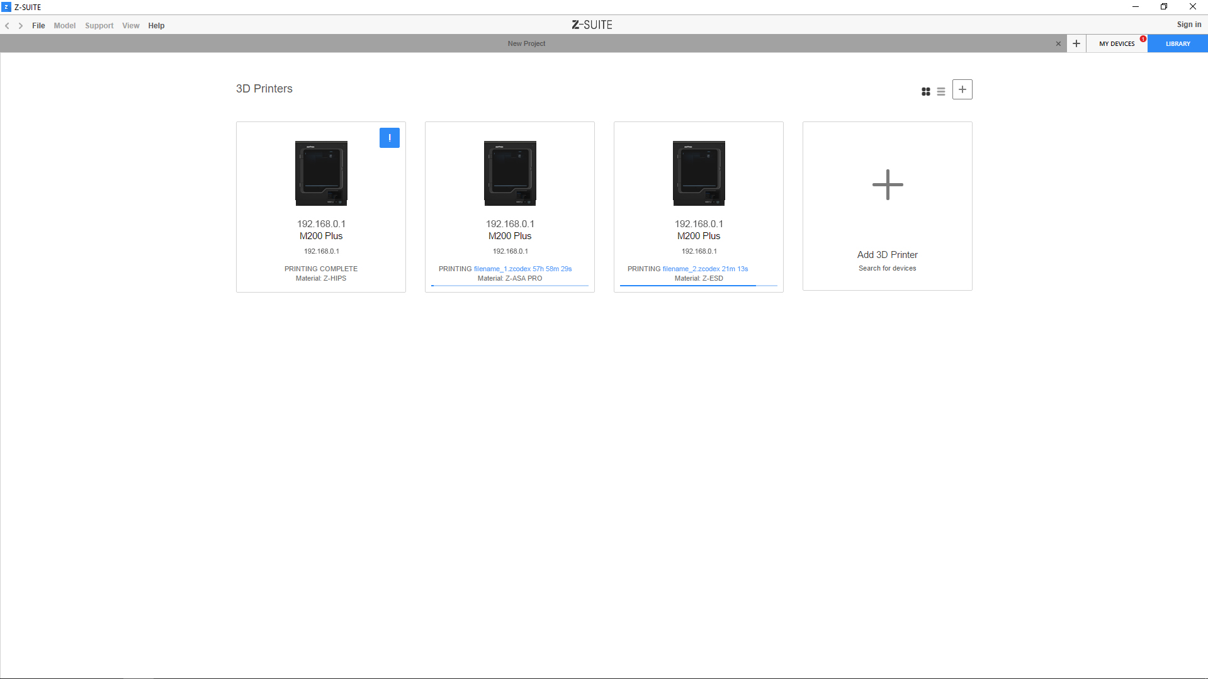Image resolution: width=1208 pixels, height=679 pixels.
Task: Open the Help menu
Action: point(156,26)
